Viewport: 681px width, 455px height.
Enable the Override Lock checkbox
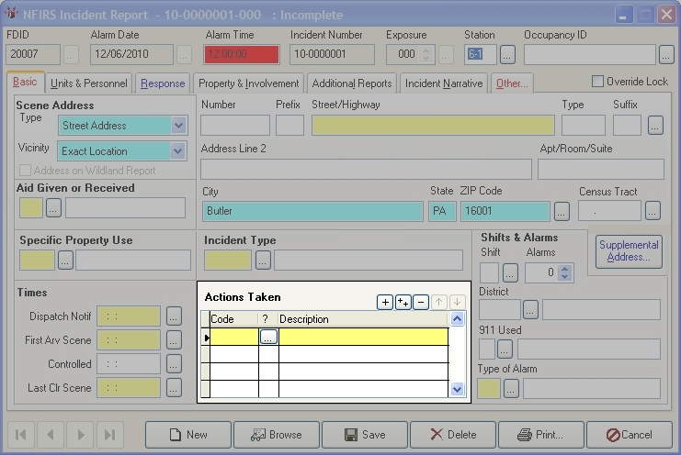pos(598,82)
